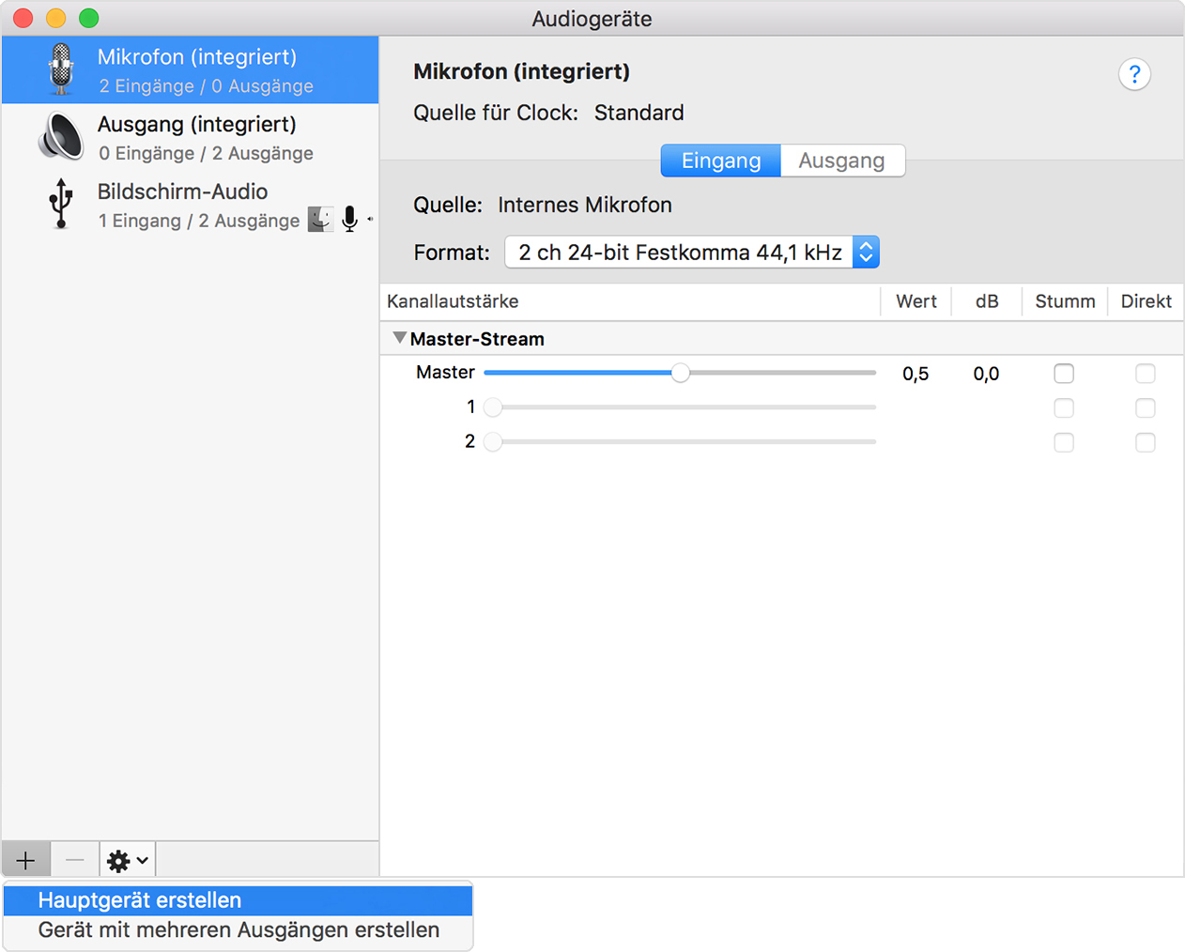Click the speaker icon for Ausgang (integriert)

pos(61,137)
